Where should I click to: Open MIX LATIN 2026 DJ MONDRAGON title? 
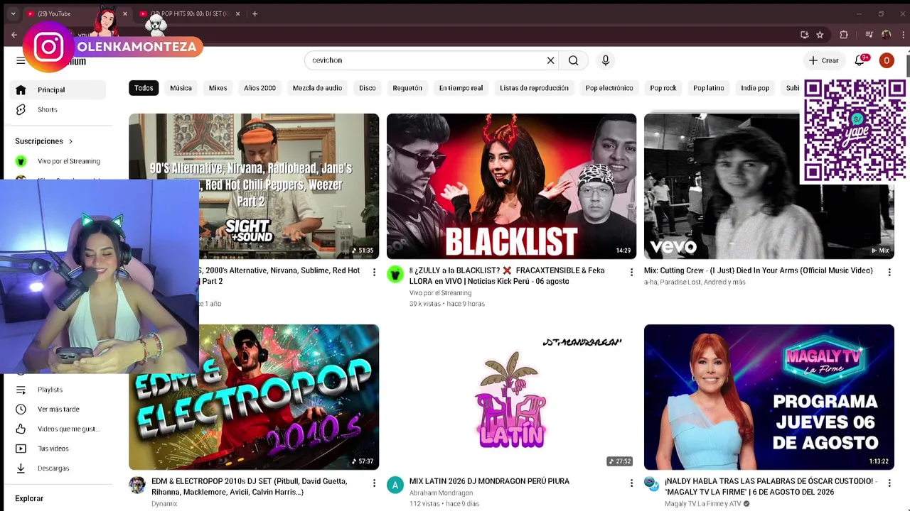(x=489, y=481)
